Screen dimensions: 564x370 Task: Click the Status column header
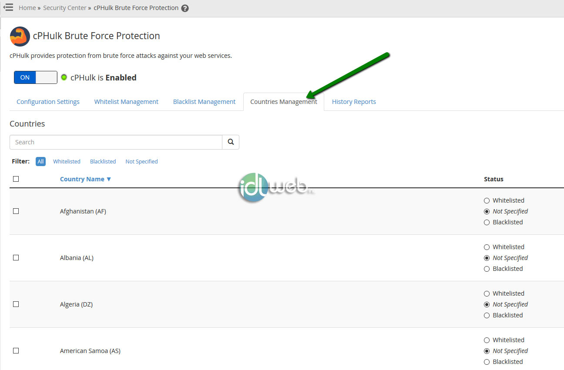coord(493,179)
